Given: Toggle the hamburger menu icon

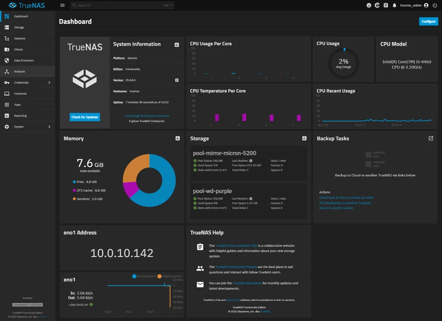Looking at the screenshot, I should click(62, 6).
